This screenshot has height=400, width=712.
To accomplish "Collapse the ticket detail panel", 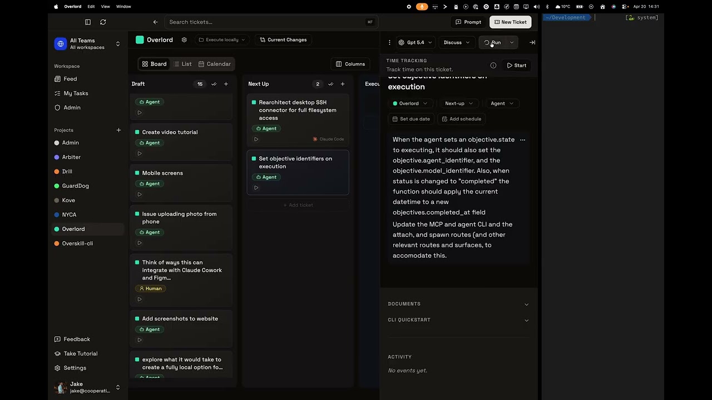I will (532, 42).
